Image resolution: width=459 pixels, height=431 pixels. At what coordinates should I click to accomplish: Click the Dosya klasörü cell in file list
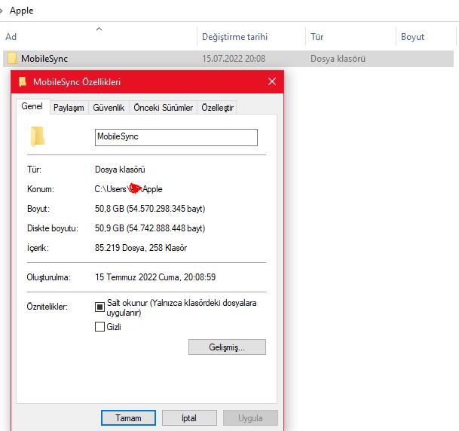(338, 59)
